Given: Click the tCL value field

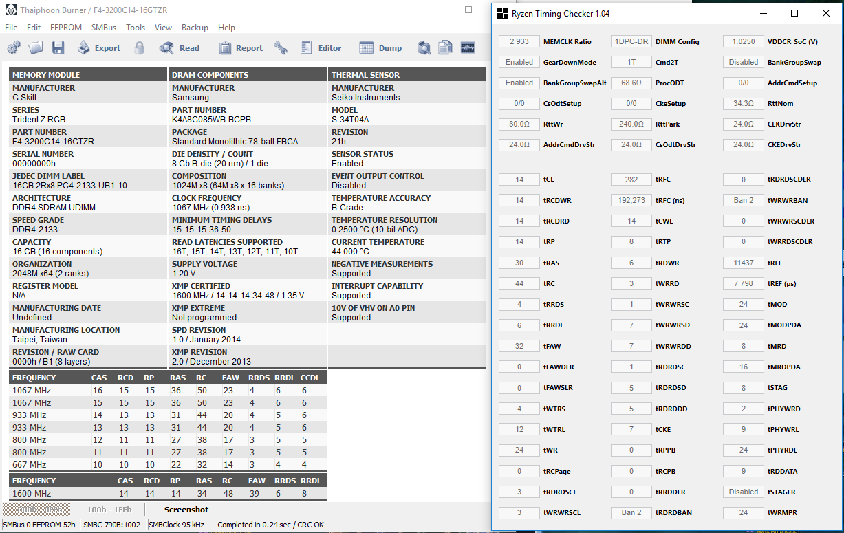Looking at the screenshot, I should click(x=519, y=180).
